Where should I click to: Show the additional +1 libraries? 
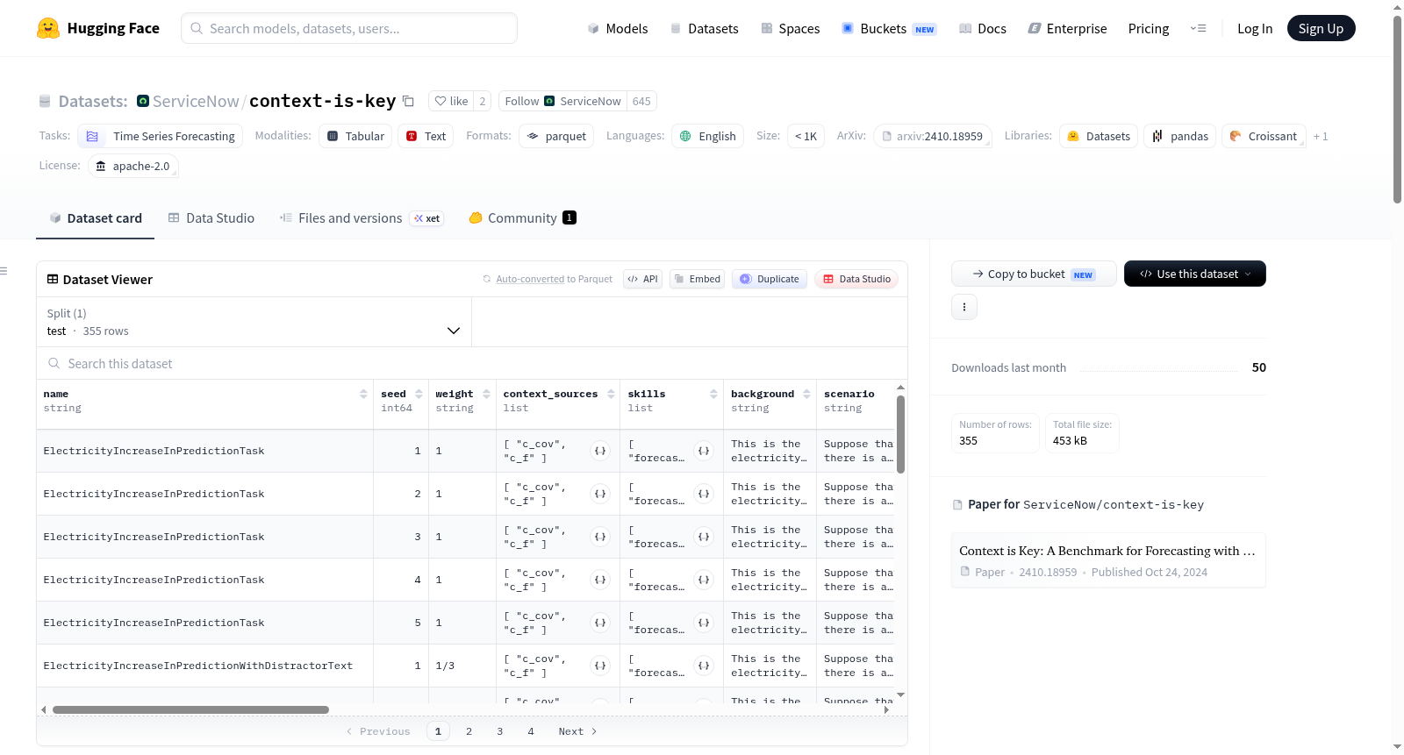1321,137
